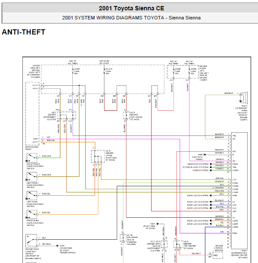The width and height of the screenshot is (258, 263).
Task: Click the left front door courtesy switch symbol
Action: point(32,177)
